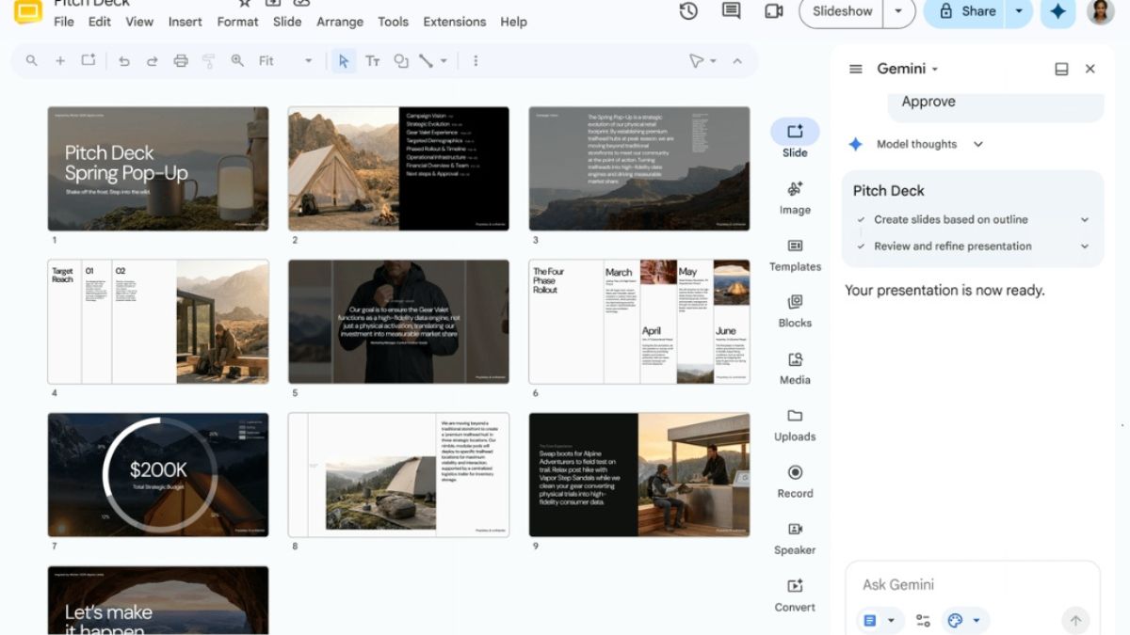The height and width of the screenshot is (635, 1130).
Task: Open the Extensions menu
Action: click(x=455, y=22)
